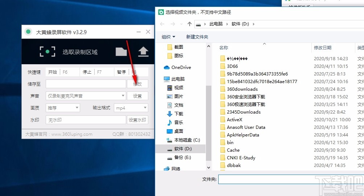The width and height of the screenshot is (364, 196).
Task: Select the 3D66 folder
Action: coord(232,66)
